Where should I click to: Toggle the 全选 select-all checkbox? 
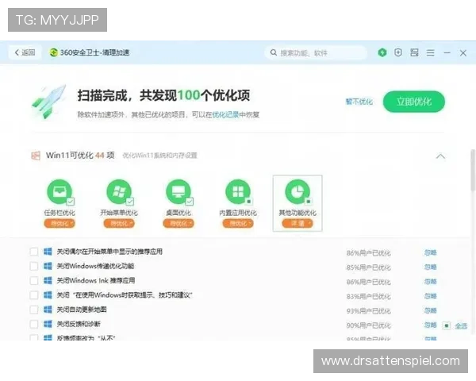click(x=446, y=326)
